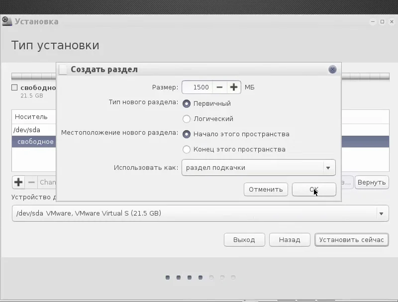Click the remove partition minus icon
Viewport: 398px width, 302px height.
point(31,182)
